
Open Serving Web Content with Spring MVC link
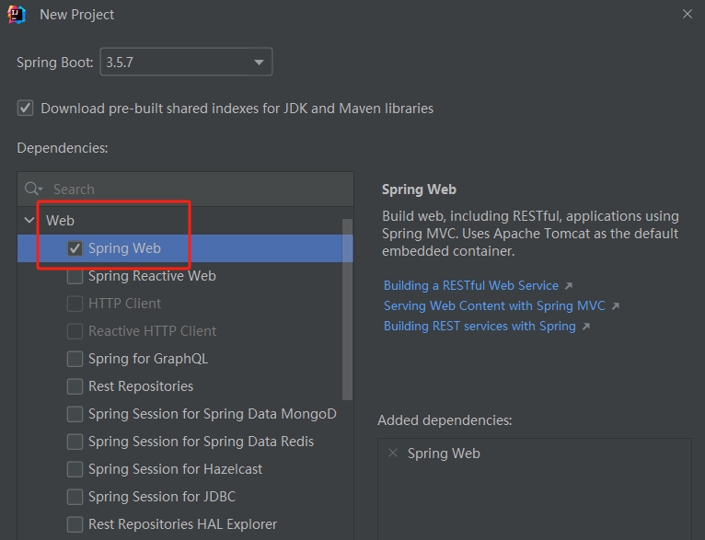pyautogui.click(x=494, y=306)
